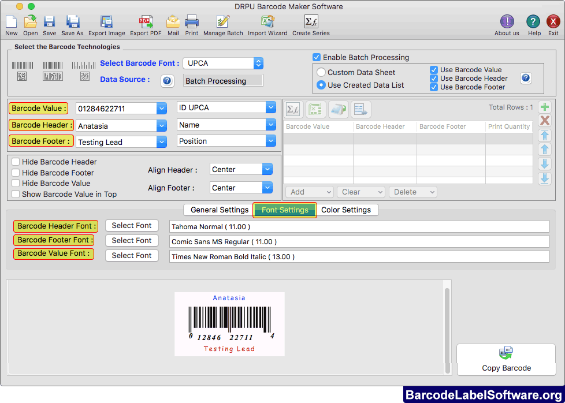Select Use Created Data List radio
The height and width of the screenshot is (403, 565).
tap(321, 85)
